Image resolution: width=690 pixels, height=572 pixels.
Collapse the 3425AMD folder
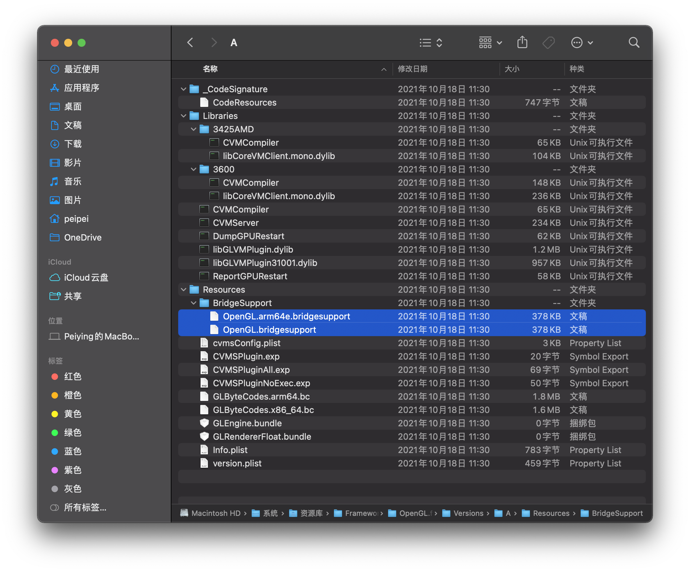[194, 129]
